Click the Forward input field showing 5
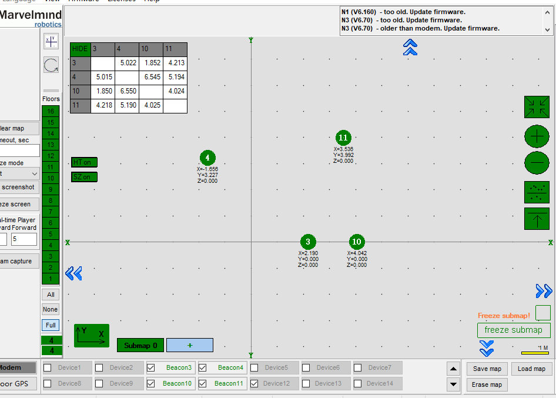 click(24, 239)
